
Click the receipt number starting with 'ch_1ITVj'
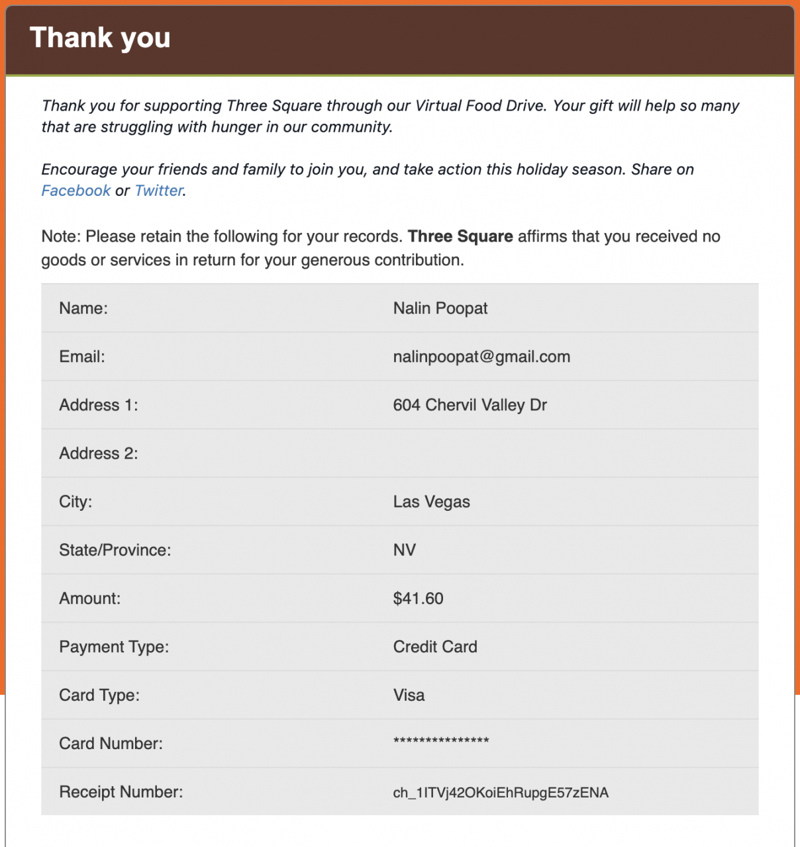click(501, 793)
